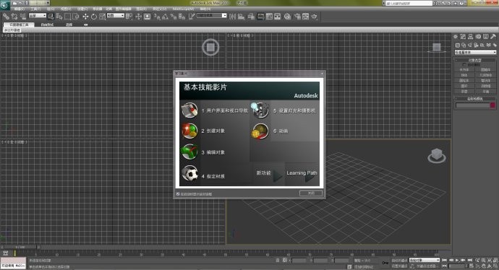Image resolution: width=499 pixels, height=270 pixels.
Task: Open the Schematic View icon
Action: click(278, 17)
